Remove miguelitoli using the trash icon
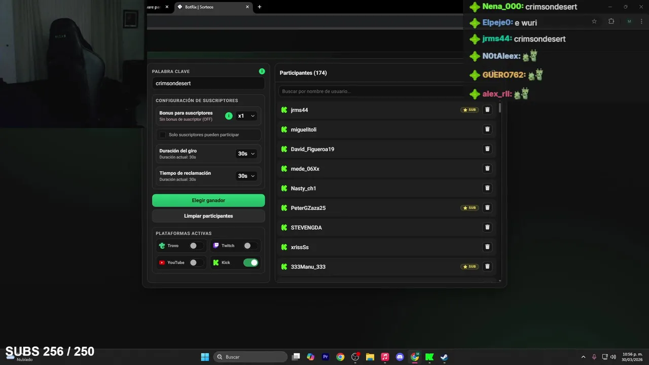The image size is (649, 365). [x=487, y=129]
